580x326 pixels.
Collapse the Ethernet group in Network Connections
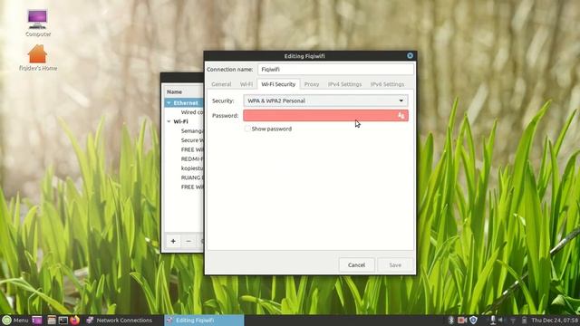pos(169,102)
